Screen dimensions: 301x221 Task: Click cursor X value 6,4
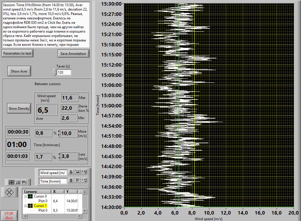point(55,201)
